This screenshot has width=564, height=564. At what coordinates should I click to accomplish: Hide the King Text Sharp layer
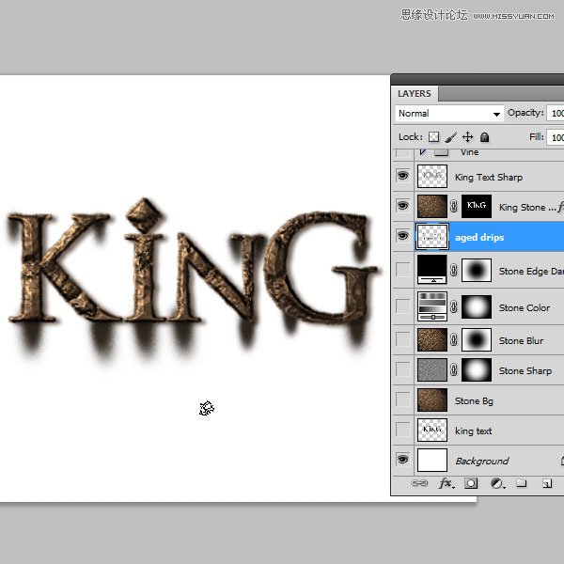point(403,176)
